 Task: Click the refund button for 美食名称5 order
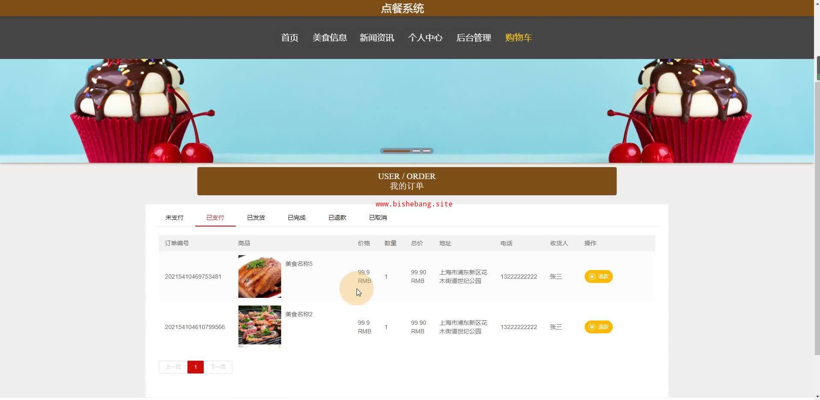click(x=598, y=276)
